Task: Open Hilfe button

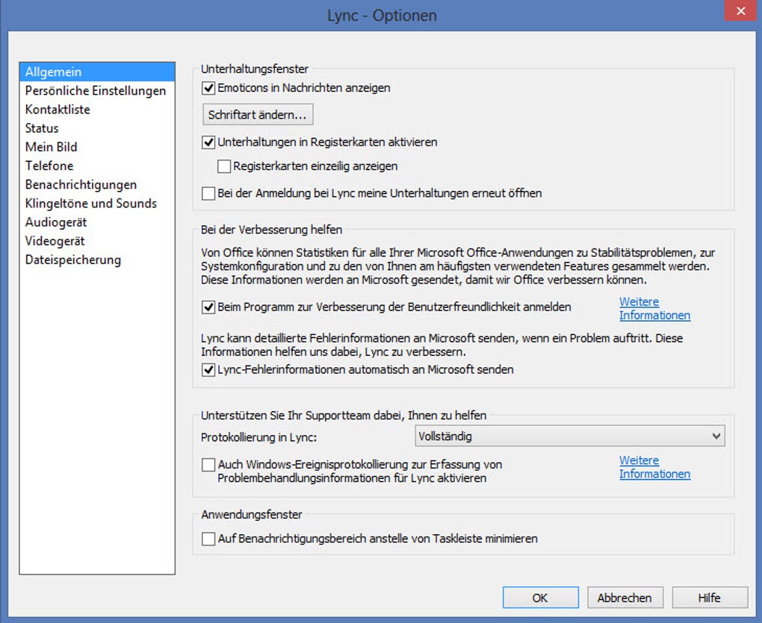Action: coord(710,598)
